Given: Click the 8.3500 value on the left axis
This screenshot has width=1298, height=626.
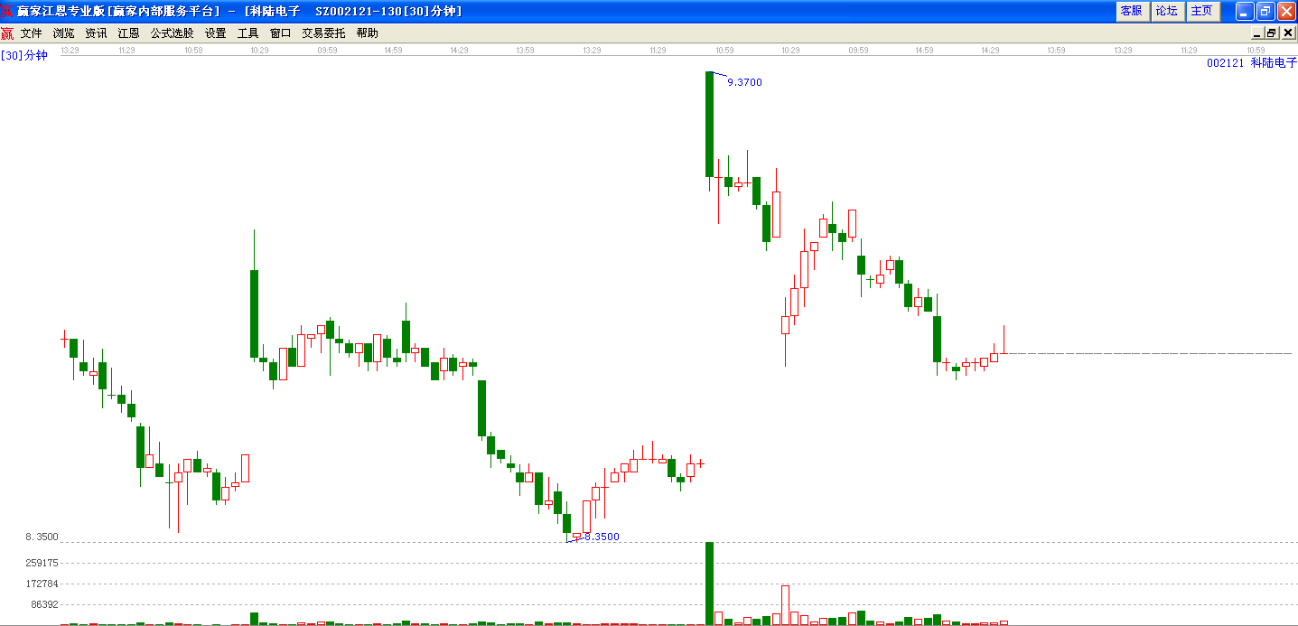Looking at the screenshot, I should pyautogui.click(x=42, y=537).
